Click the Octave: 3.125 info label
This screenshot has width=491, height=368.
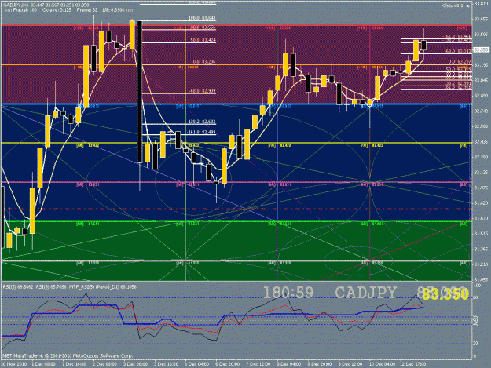pos(57,10)
